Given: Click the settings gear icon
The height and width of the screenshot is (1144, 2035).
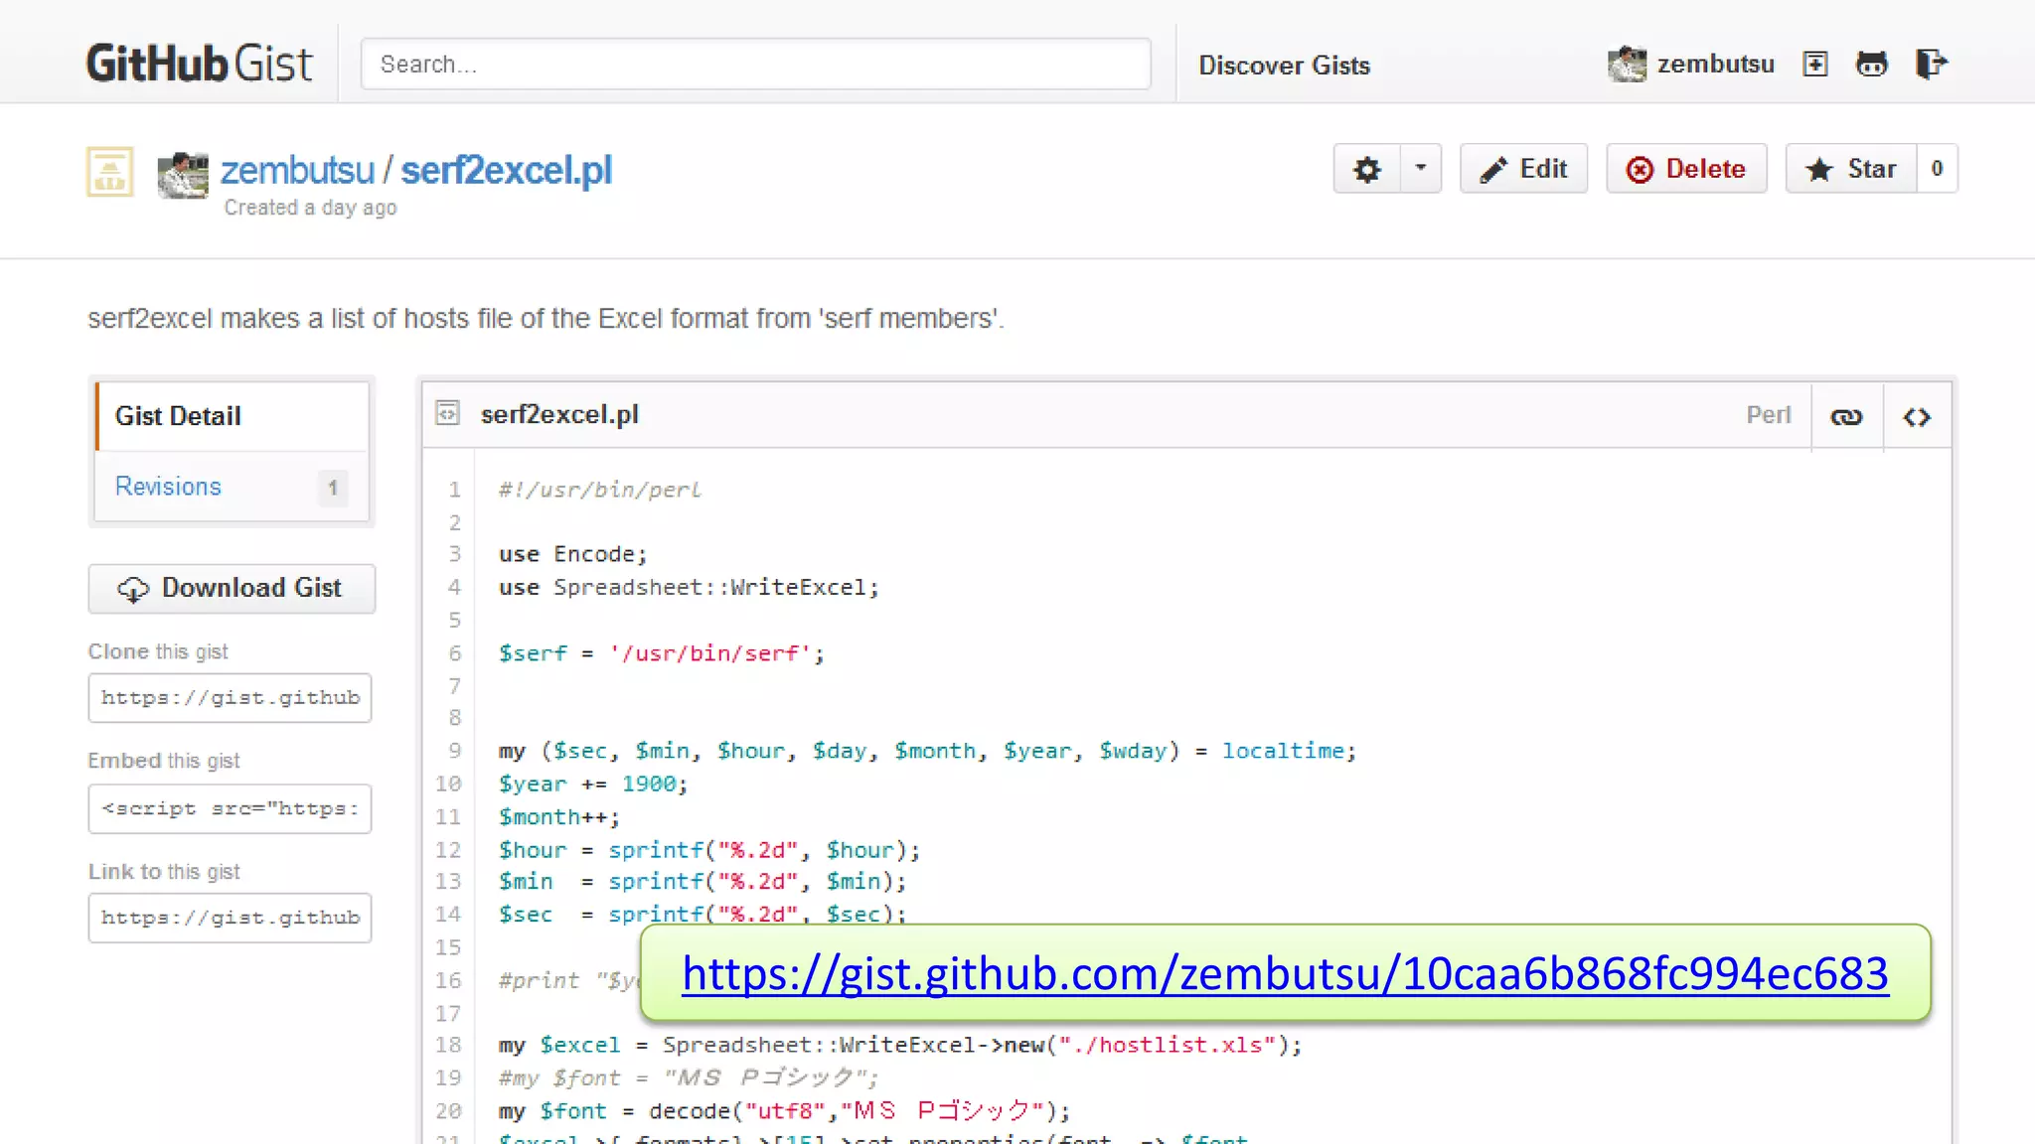Looking at the screenshot, I should (1367, 170).
